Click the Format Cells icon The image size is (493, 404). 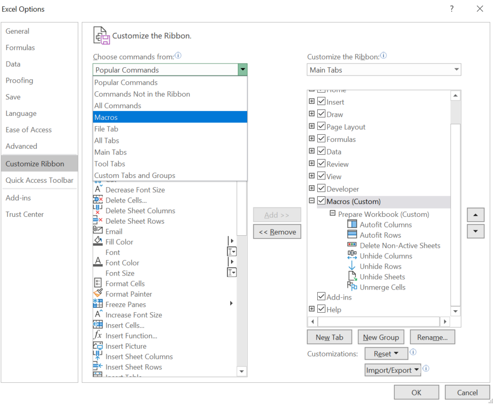point(98,283)
